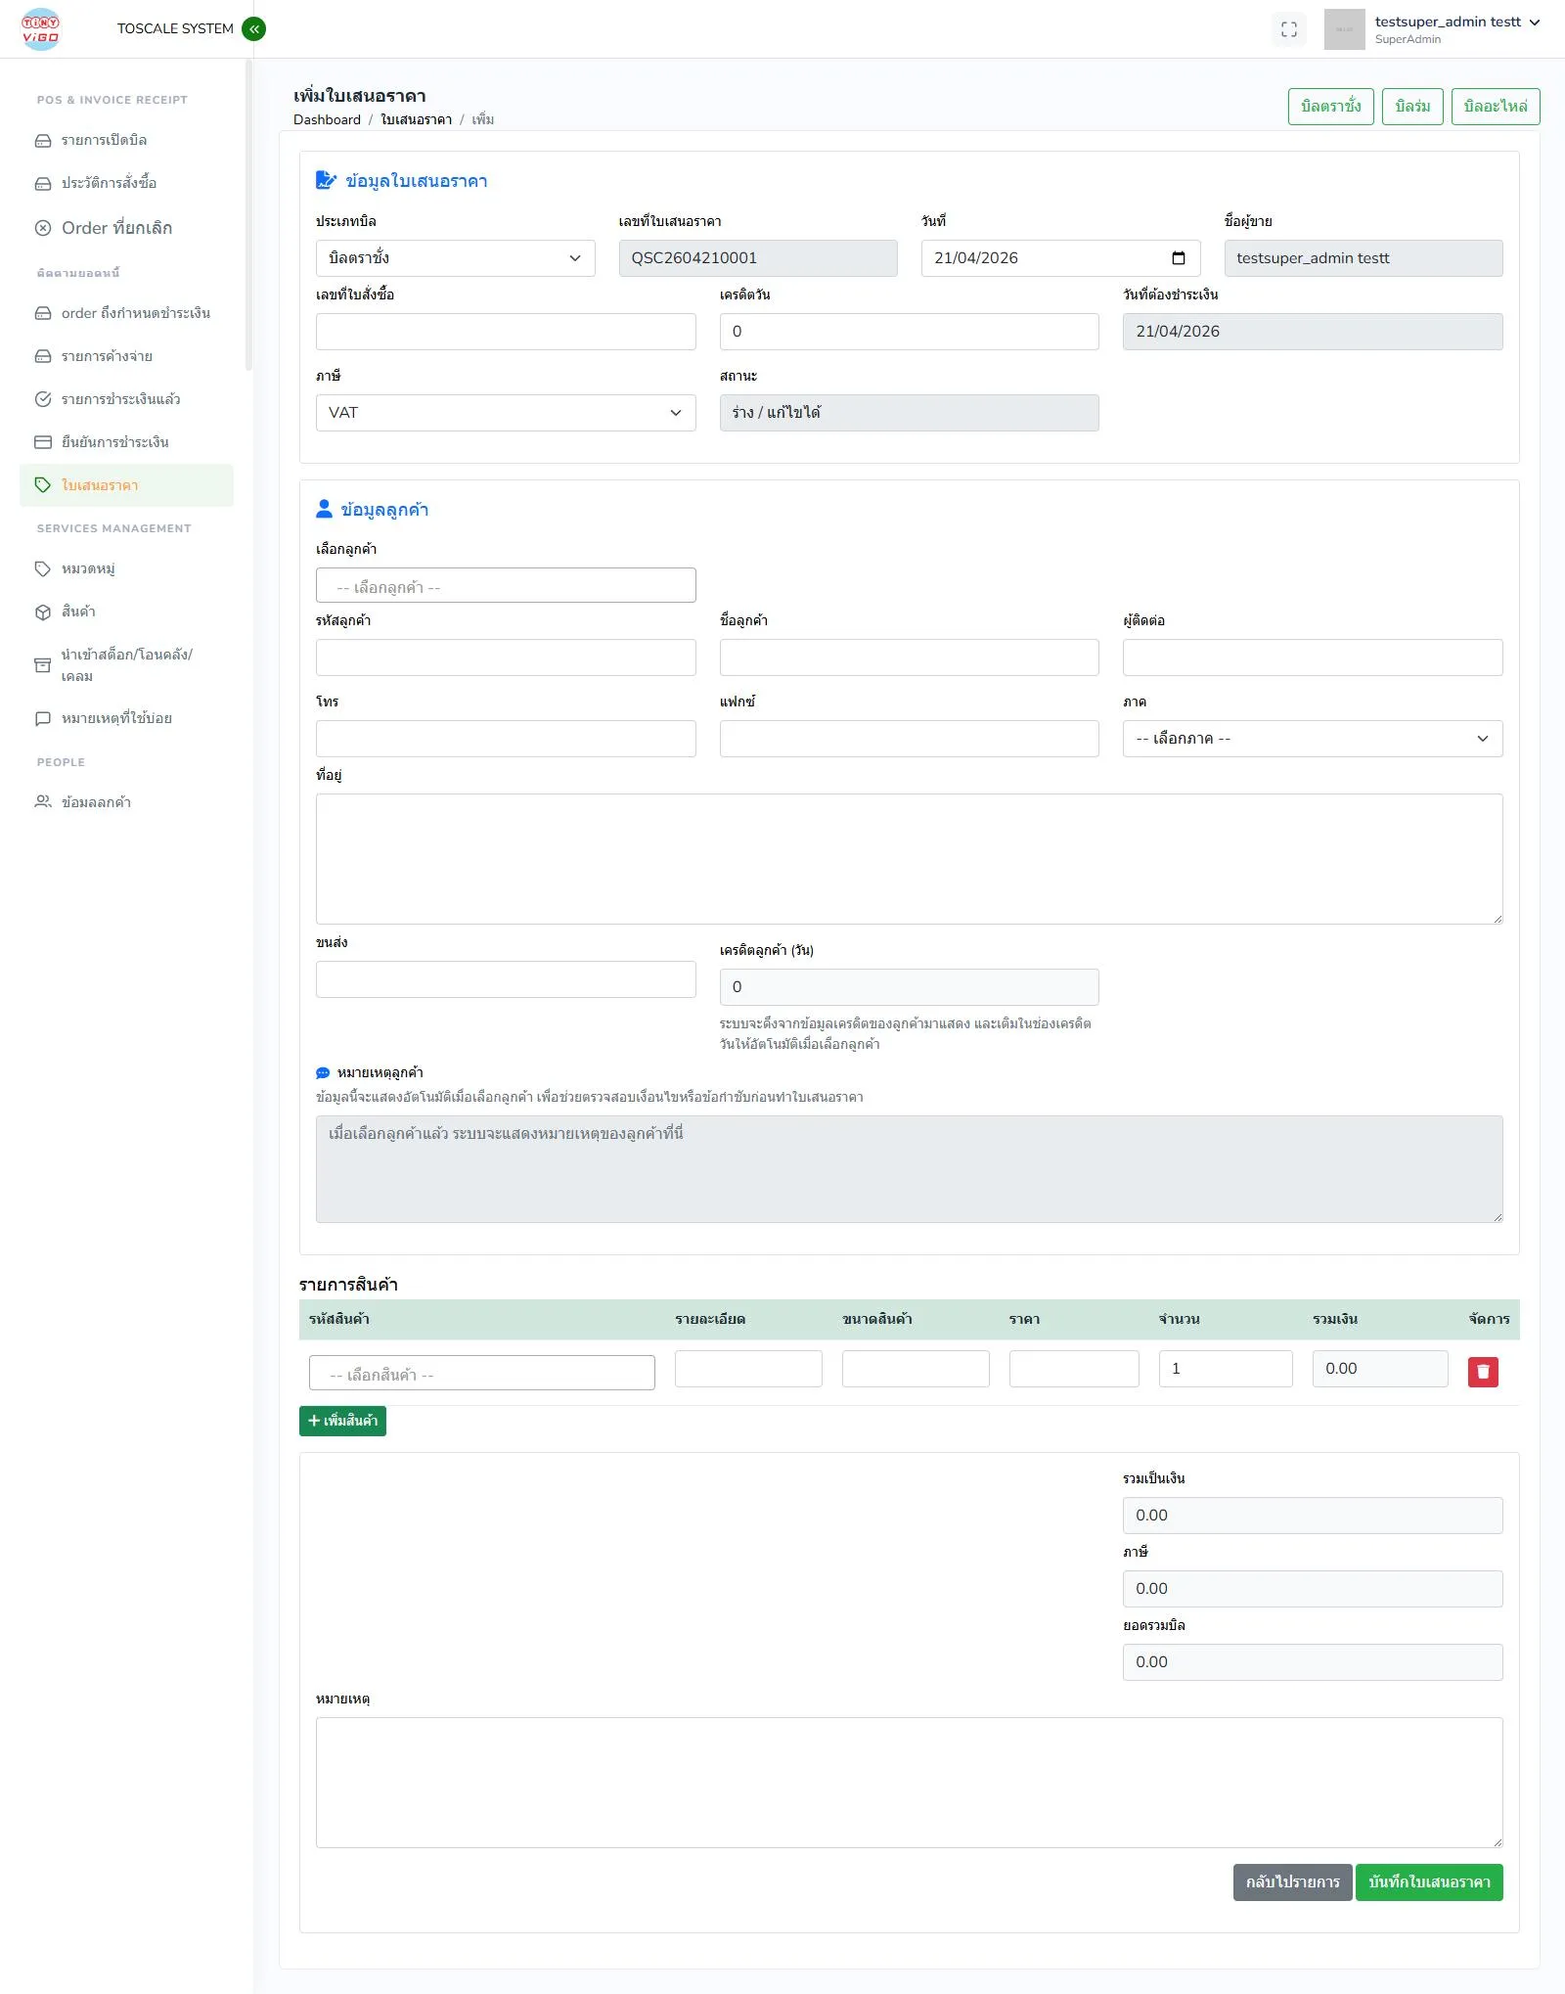Collapse the sidebar with the green chevron button
The width and height of the screenshot is (1565, 1994).
(x=253, y=29)
